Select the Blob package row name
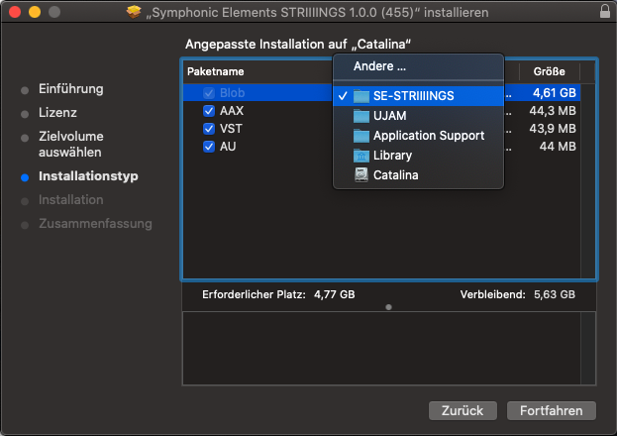This screenshot has height=436, width=617. coord(232,93)
